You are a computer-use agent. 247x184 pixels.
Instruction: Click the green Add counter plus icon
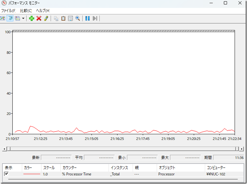(31, 18)
